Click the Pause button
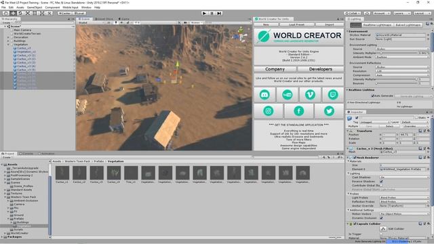Image resolution: width=434 pixels, height=244 pixels. click(x=212, y=13)
